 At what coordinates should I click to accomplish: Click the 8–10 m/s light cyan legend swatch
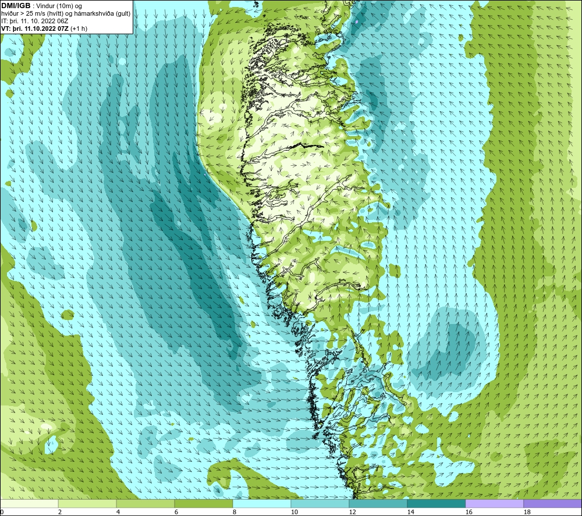pos(262,504)
